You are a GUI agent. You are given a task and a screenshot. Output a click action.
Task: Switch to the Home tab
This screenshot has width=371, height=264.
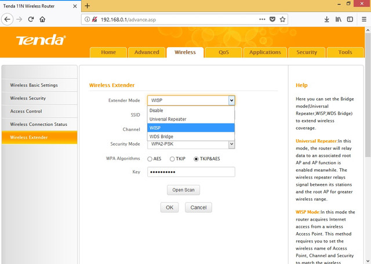[108, 52]
